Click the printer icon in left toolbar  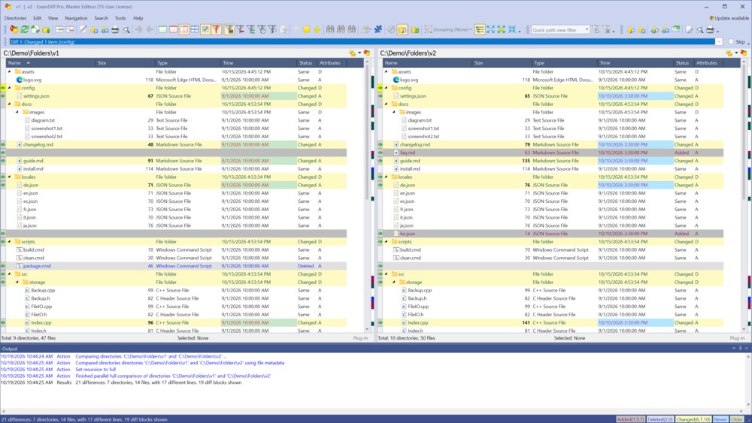[115, 30]
